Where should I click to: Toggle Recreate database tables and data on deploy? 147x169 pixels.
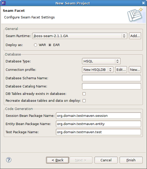pyautogui.click(x=84, y=101)
